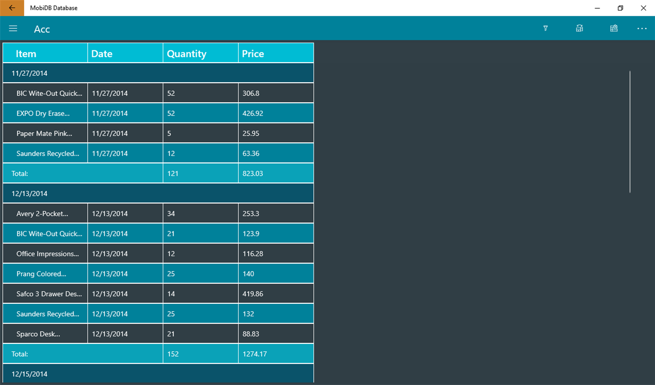Viewport: 655px width, 385px height.
Task: Click the date cell in Paper Mate row
Action: (x=126, y=134)
